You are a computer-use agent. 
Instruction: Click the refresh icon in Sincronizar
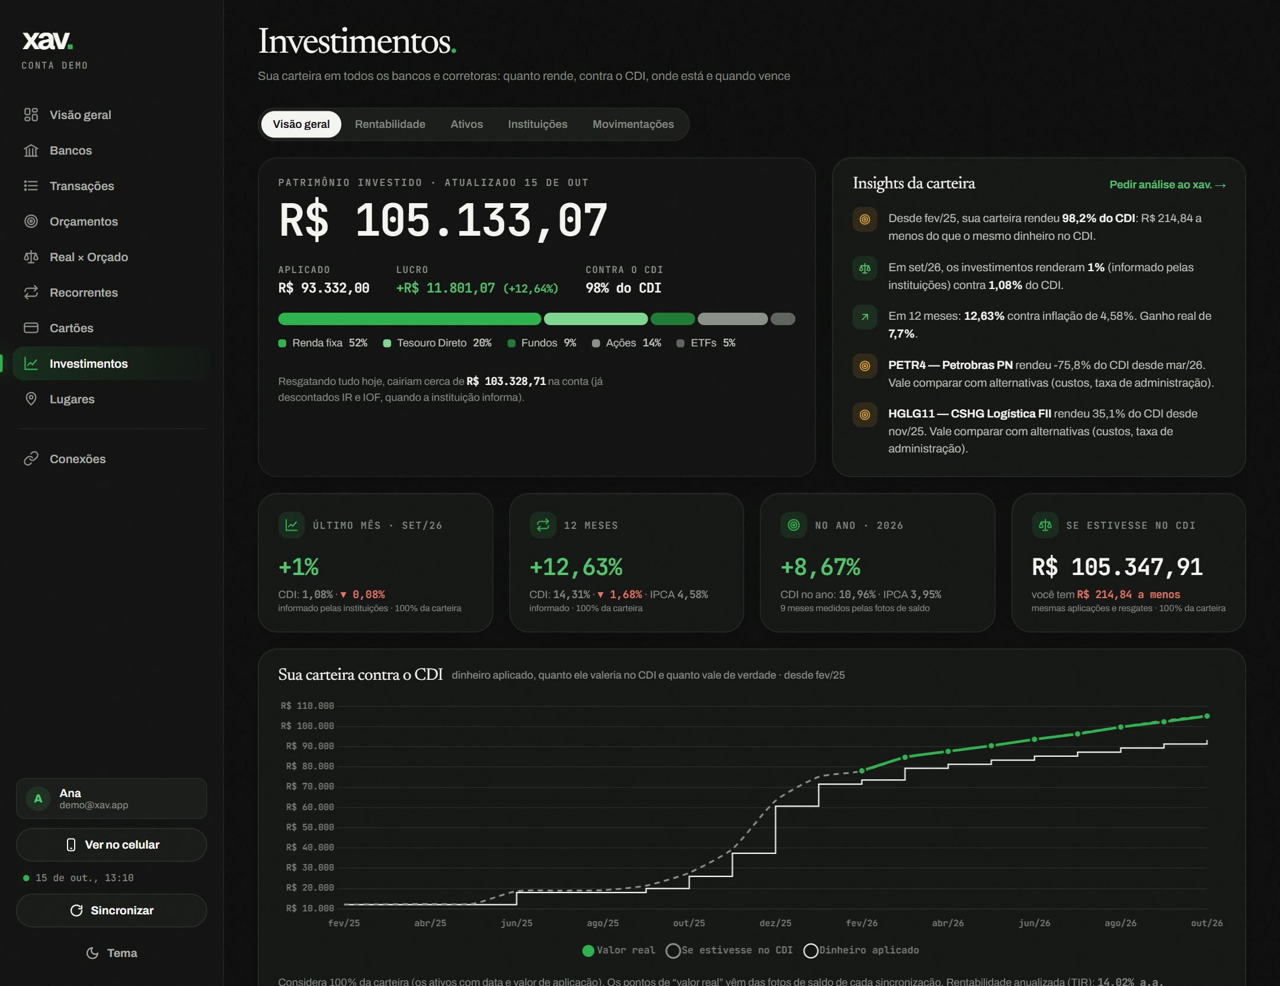[76, 911]
